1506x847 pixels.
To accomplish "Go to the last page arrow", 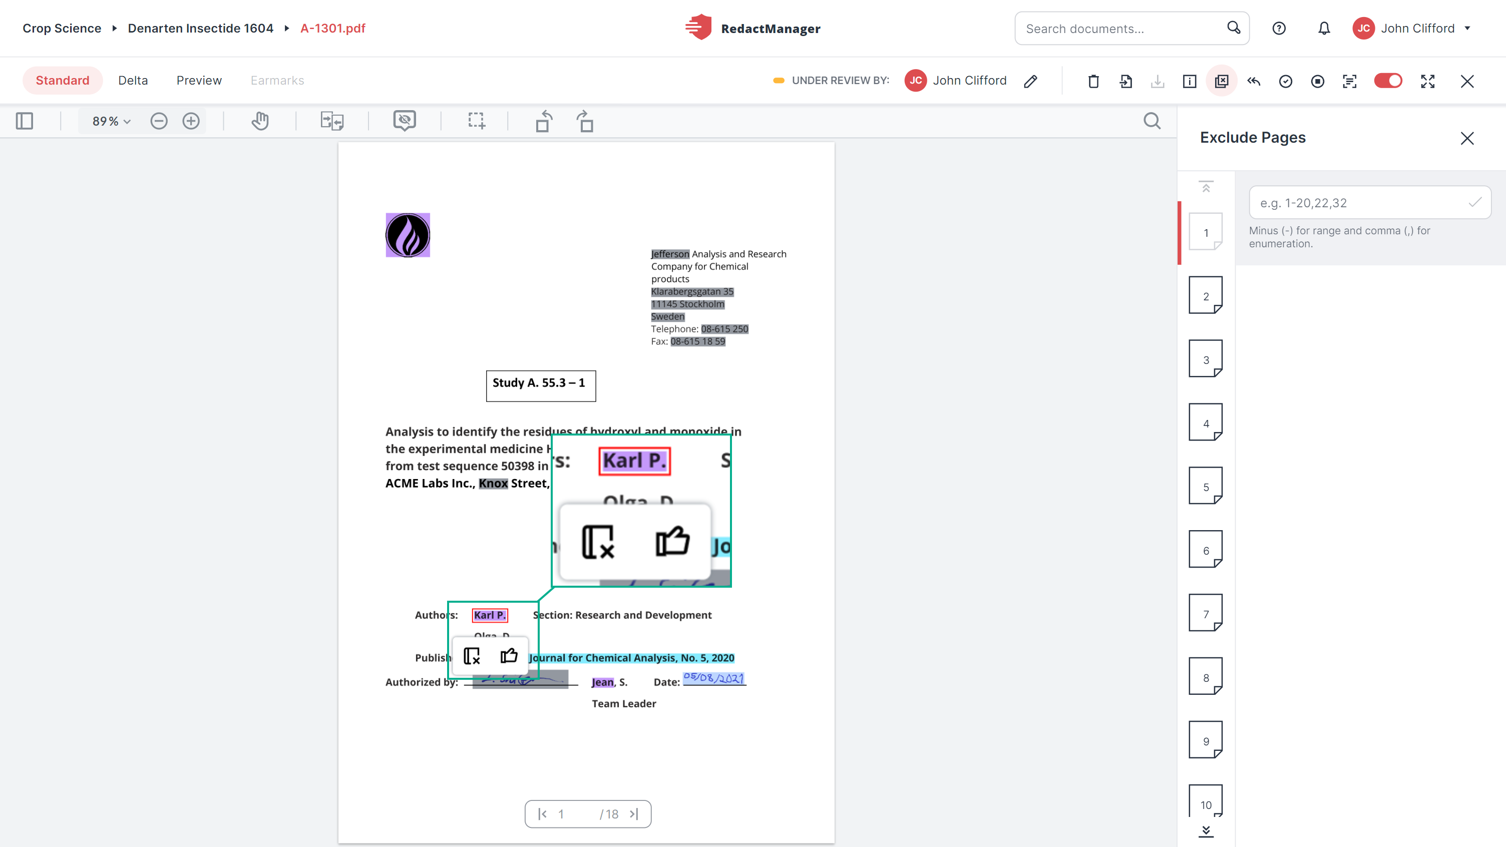I will (x=634, y=814).
